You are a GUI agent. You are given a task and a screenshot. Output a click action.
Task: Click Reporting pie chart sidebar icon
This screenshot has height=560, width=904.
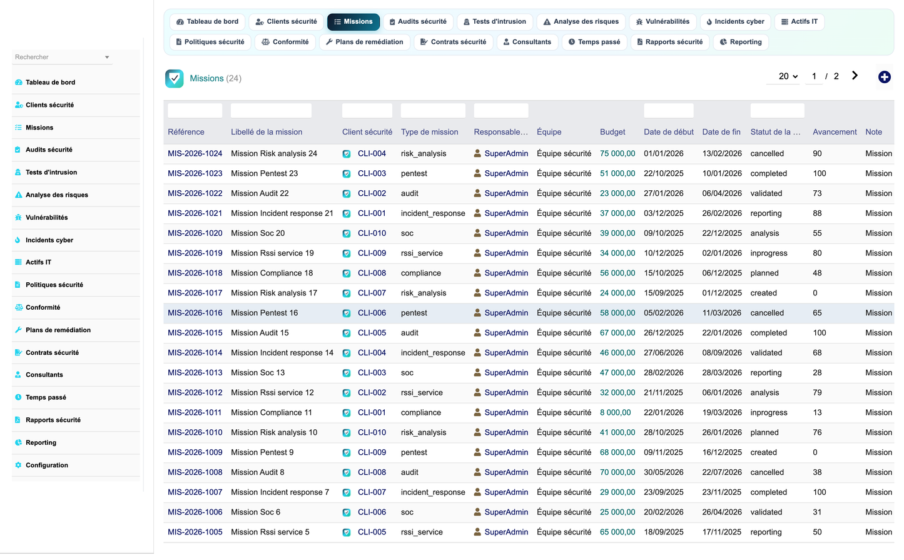pyautogui.click(x=19, y=442)
